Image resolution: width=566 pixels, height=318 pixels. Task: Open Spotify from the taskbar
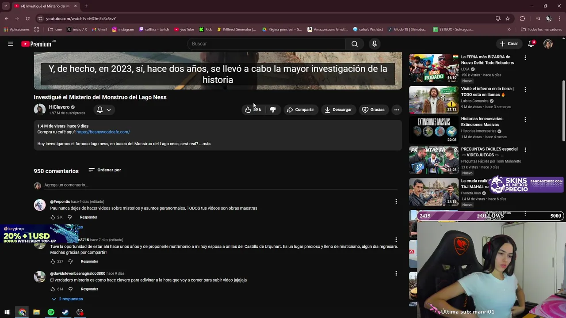point(51,312)
